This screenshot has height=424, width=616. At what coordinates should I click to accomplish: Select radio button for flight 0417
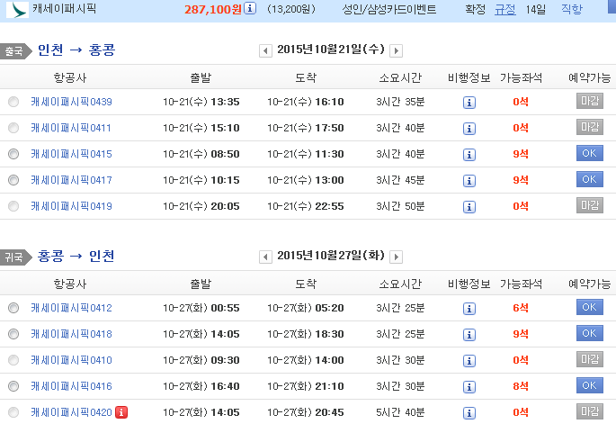(13, 180)
